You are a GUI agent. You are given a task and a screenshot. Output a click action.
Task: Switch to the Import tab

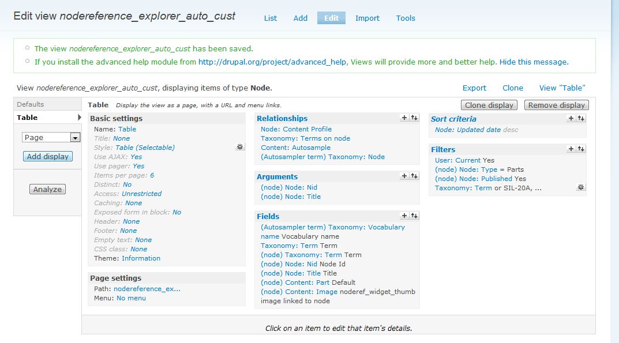[367, 18]
